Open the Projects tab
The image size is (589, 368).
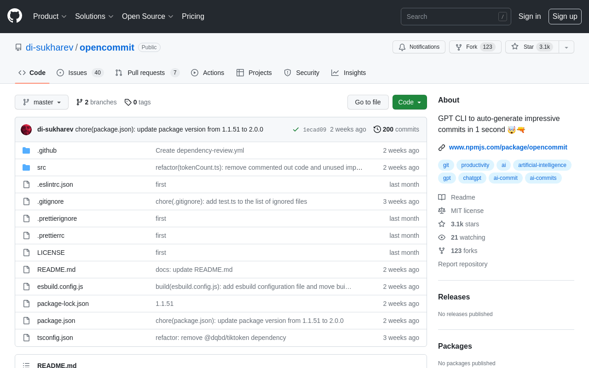254,73
